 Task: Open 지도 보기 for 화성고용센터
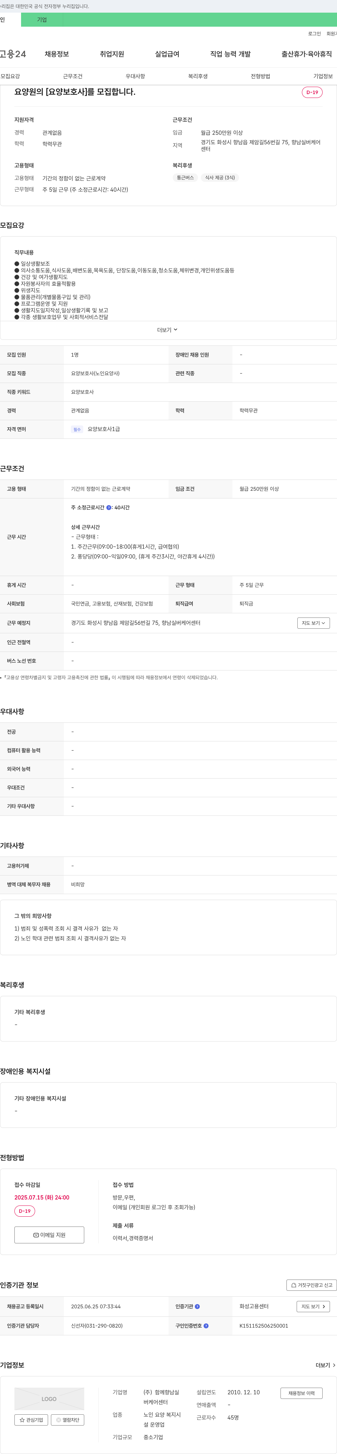pos(313,1306)
